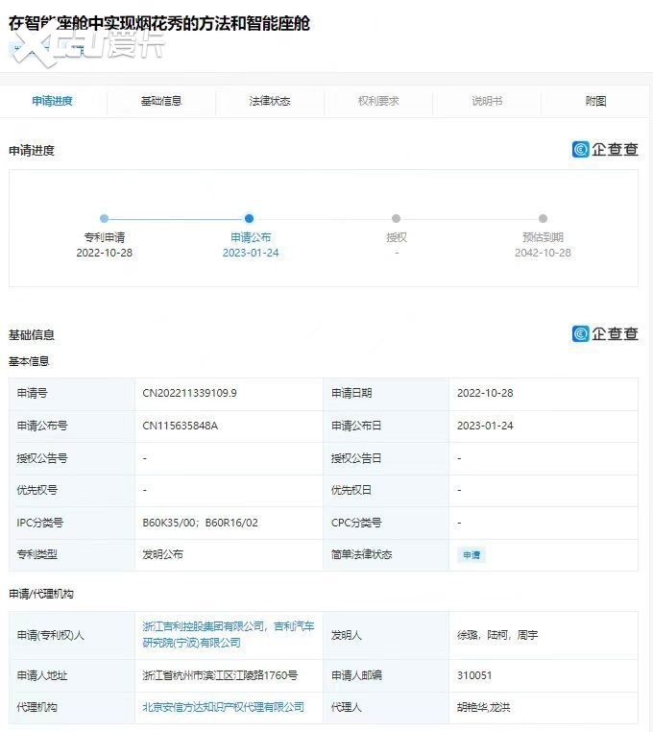Click the 企查查 logo in 申请进度 section
Image resolution: width=653 pixels, height=732 pixels.
click(x=605, y=150)
